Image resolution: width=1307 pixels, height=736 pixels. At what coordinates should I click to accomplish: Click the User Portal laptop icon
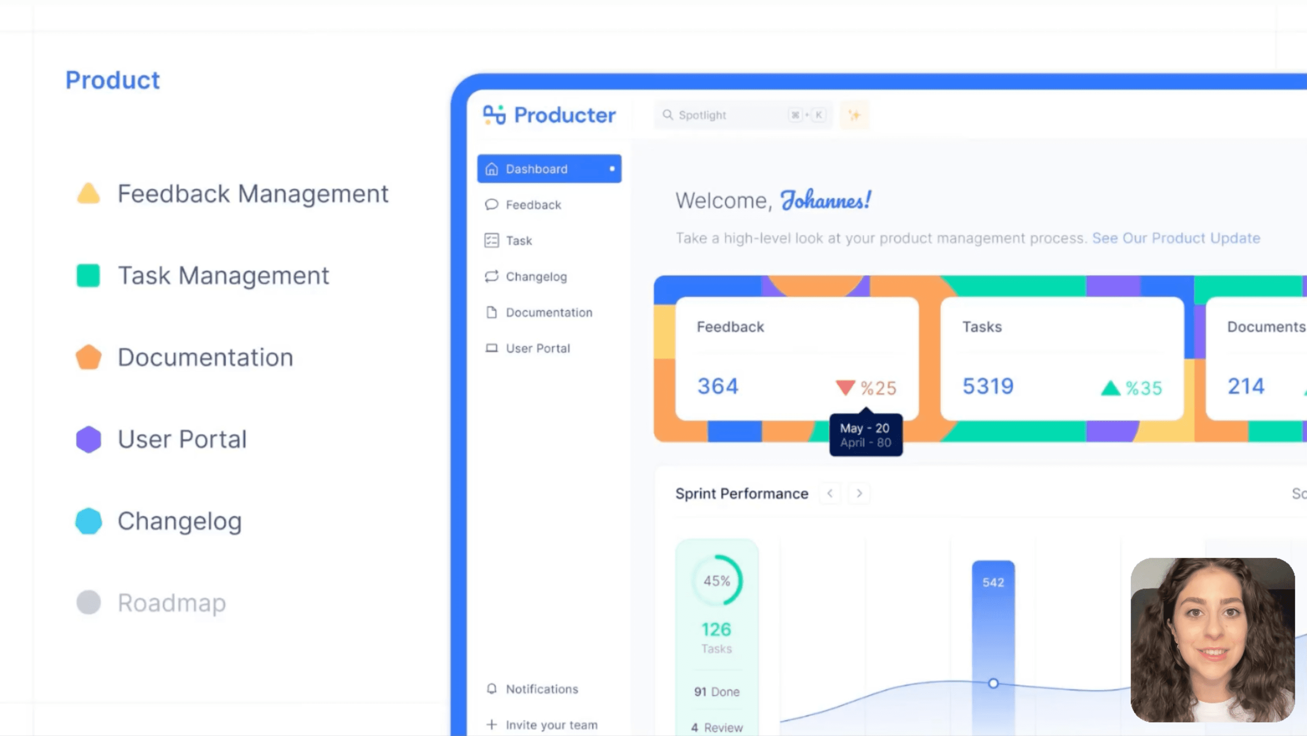pos(491,348)
